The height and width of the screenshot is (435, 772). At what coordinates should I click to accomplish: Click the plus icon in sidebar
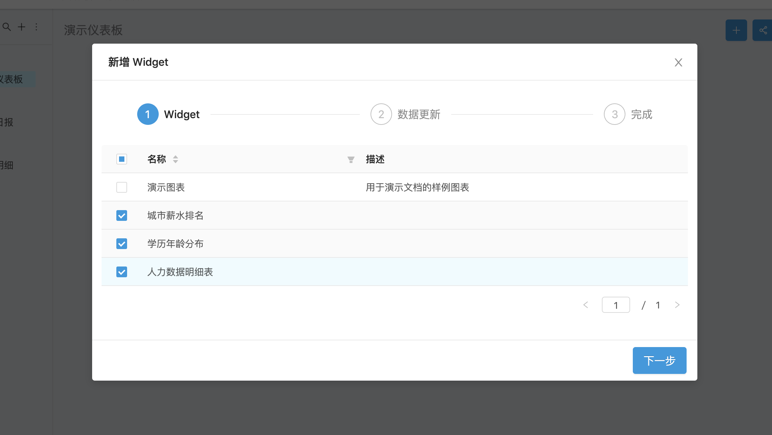(x=22, y=27)
